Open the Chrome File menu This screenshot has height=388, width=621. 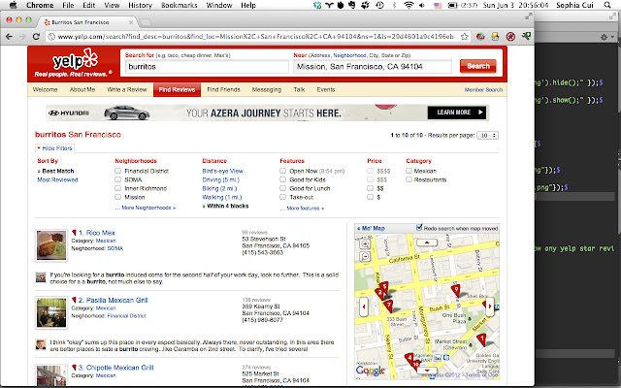(68, 5)
